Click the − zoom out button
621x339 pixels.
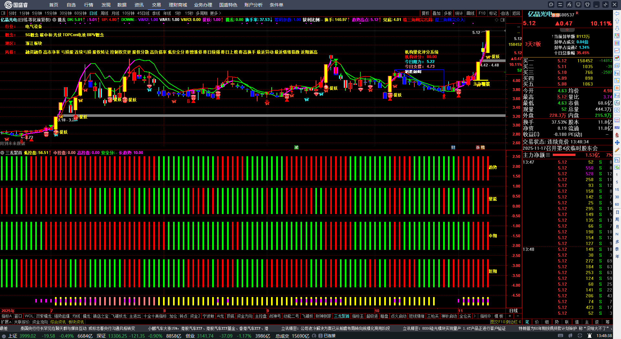(x=517, y=316)
